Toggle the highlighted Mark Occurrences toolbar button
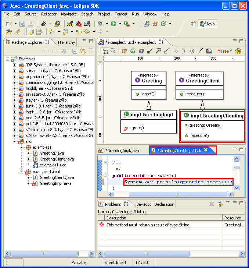This screenshot has width=249, height=268. pyautogui.click(x=31, y=32)
